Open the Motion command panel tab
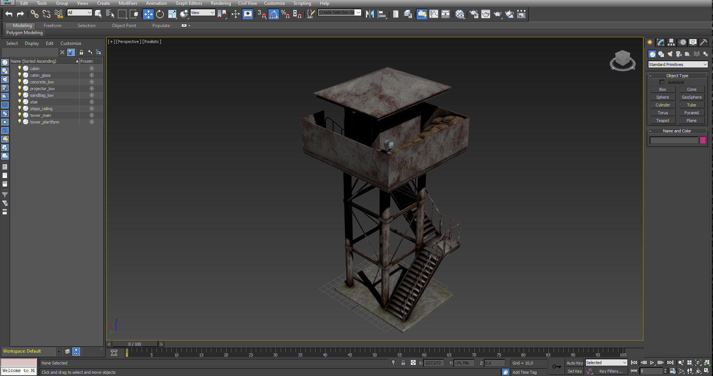 (x=683, y=42)
